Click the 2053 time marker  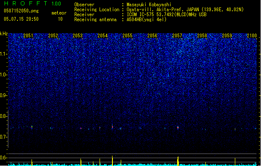78,36
